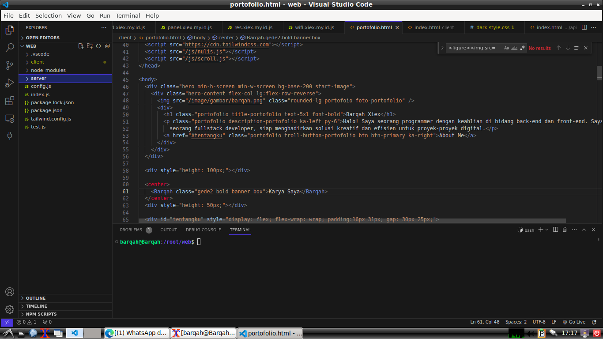Expand Find widget to show Replace field
603x339 pixels.
tap(443, 48)
